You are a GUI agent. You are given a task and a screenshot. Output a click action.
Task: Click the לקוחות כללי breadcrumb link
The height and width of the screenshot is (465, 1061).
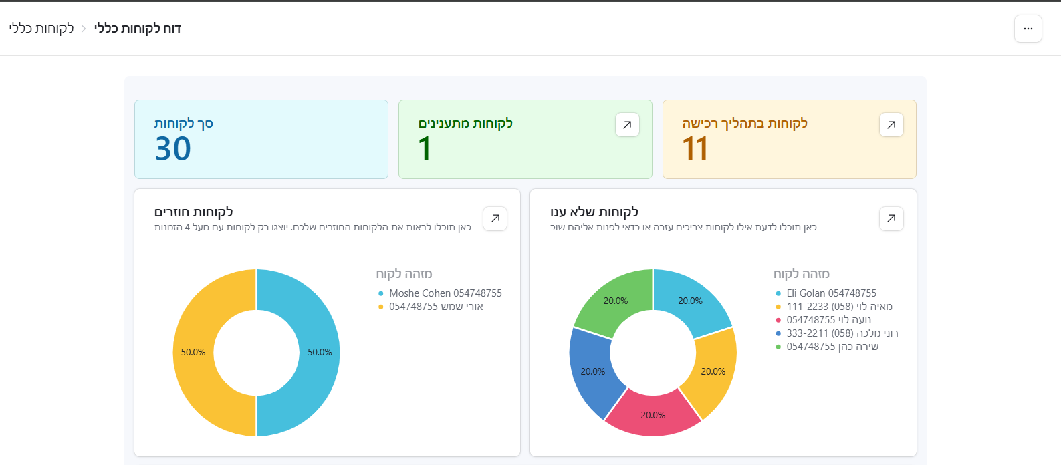41,29
